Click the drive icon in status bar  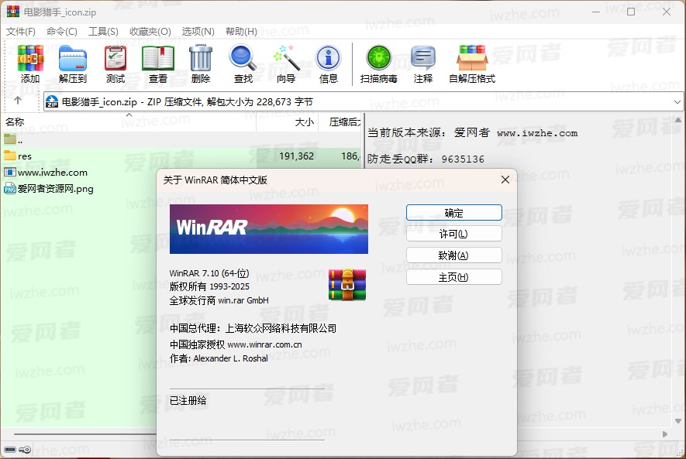click(10, 450)
